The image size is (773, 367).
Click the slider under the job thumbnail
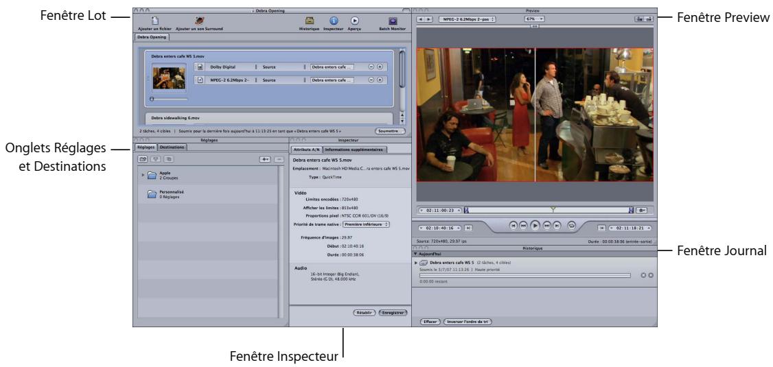[x=169, y=99]
